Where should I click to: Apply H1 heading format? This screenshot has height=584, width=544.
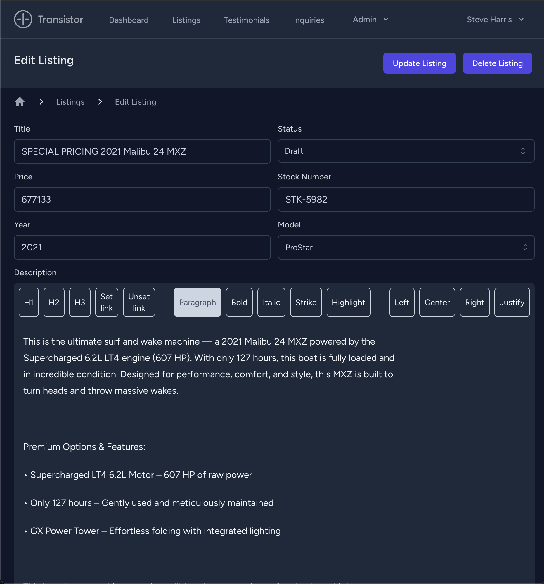pos(29,302)
